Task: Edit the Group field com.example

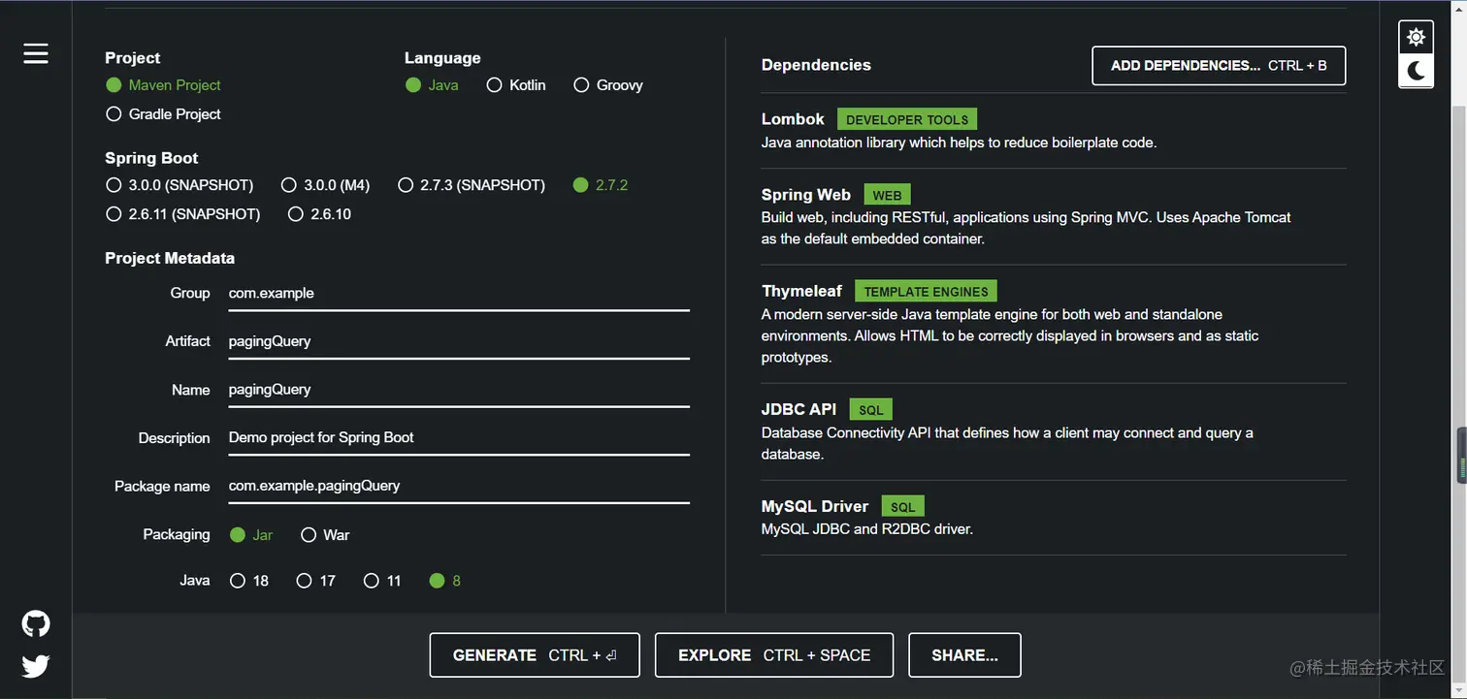Action: (x=459, y=294)
